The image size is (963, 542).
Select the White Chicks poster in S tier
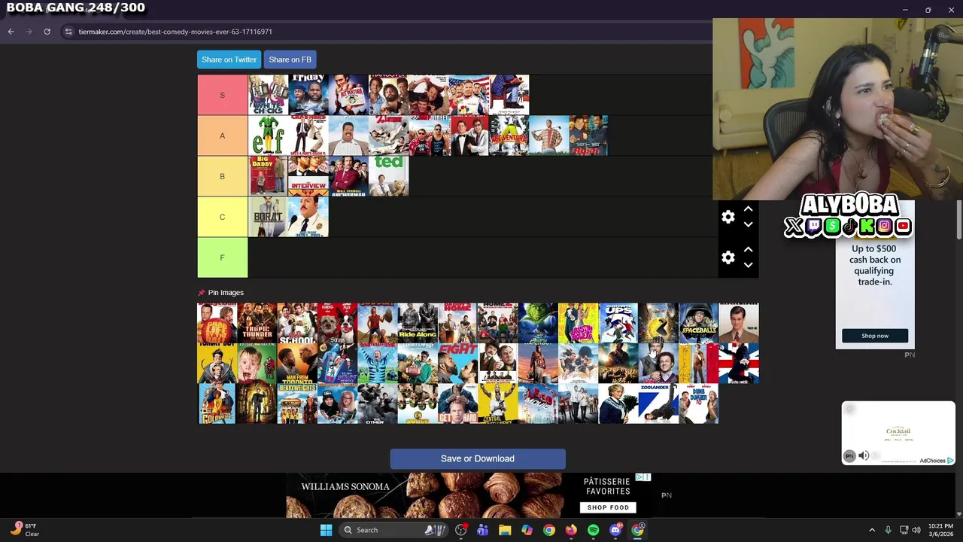pyautogui.click(x=268, y=95)
